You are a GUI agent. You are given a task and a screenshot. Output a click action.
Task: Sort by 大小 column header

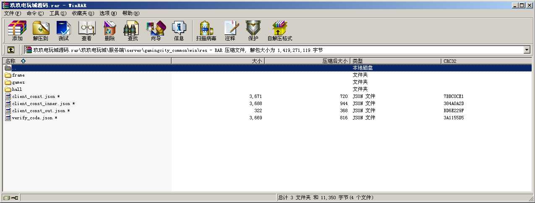coord(218,61)
